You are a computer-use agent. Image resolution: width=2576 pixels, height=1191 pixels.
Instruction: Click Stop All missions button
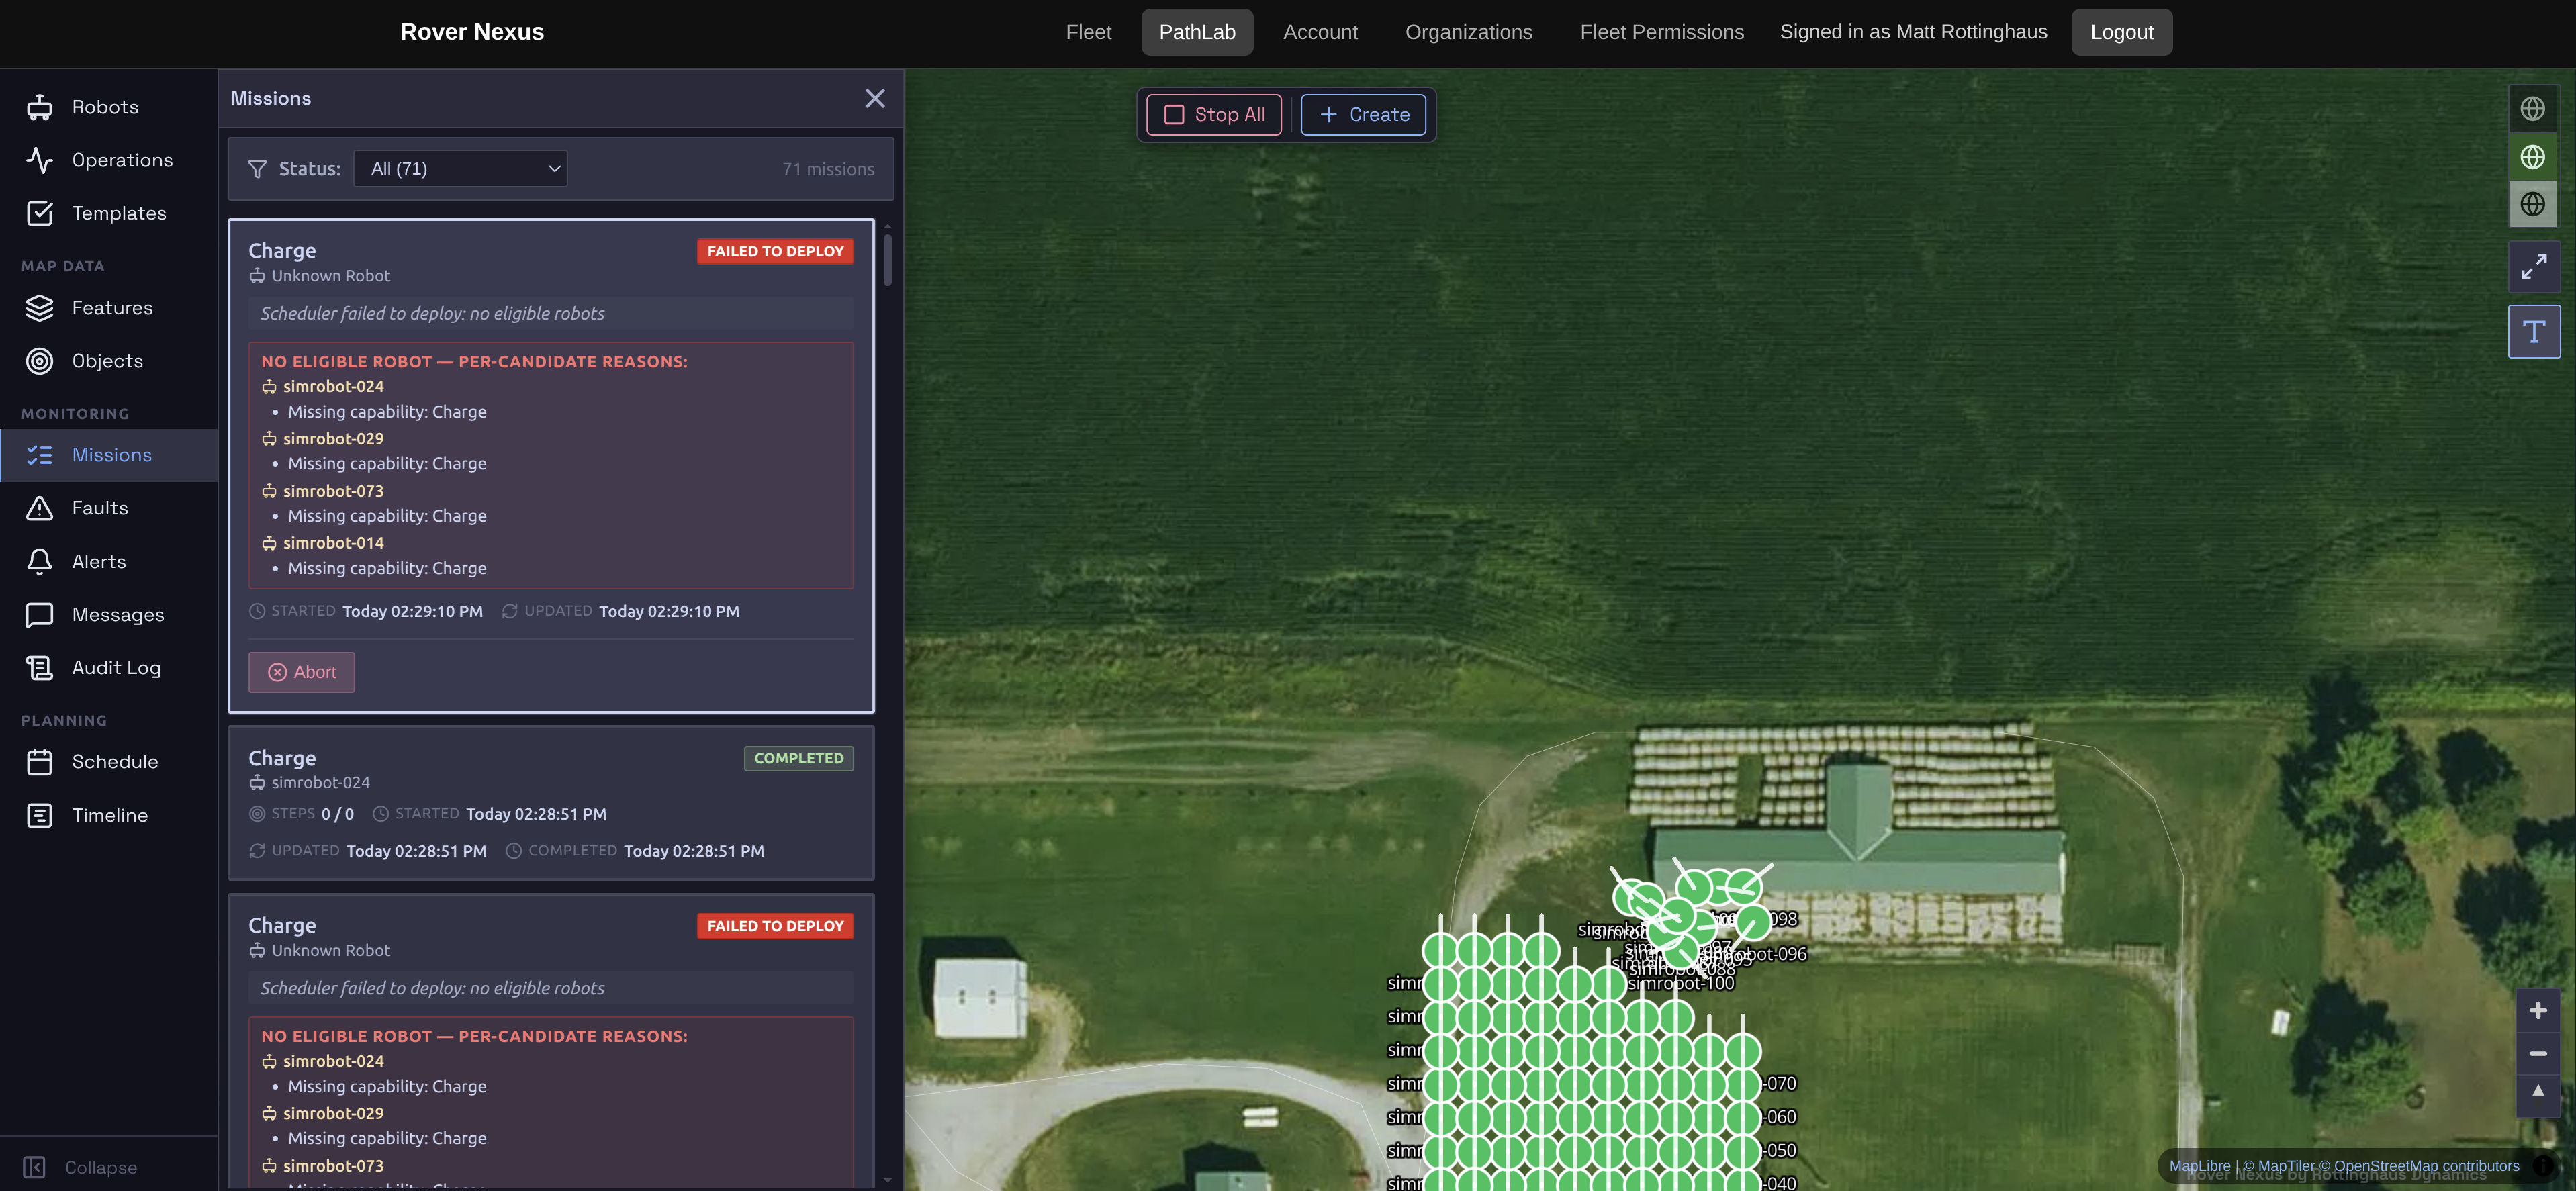pos(1214,114)
